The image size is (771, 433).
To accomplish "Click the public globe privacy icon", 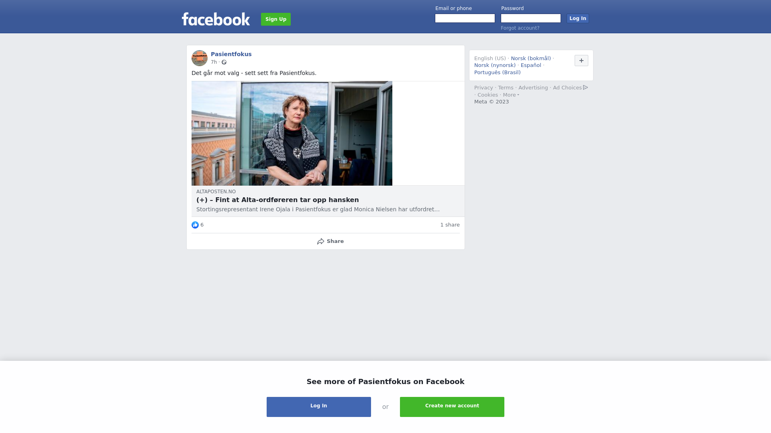I will point(224,62).
